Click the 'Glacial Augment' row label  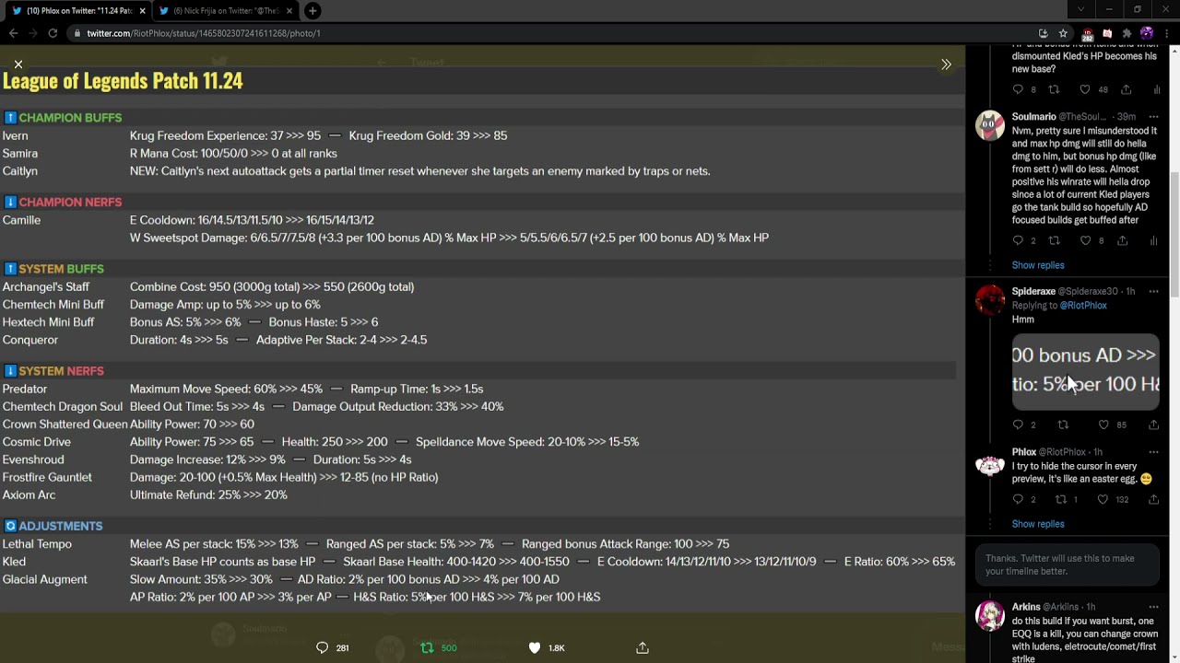[44, 579]
